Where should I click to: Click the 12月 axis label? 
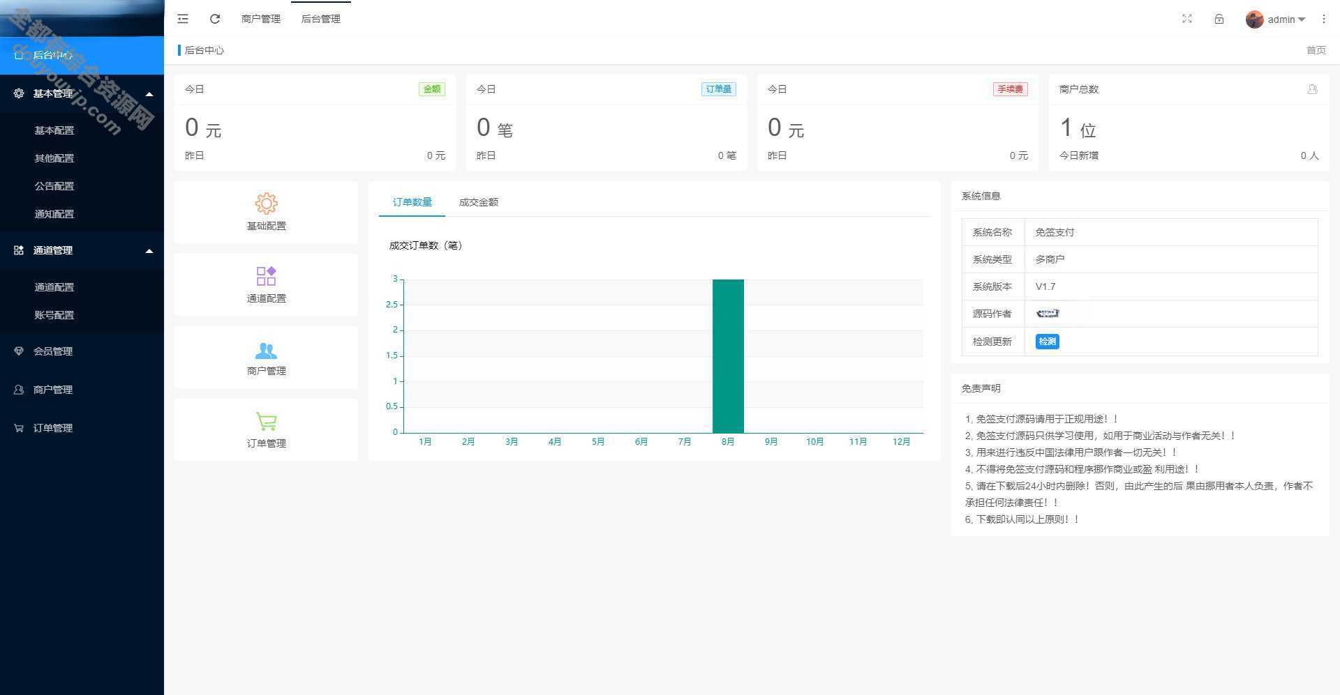point(901,442)
